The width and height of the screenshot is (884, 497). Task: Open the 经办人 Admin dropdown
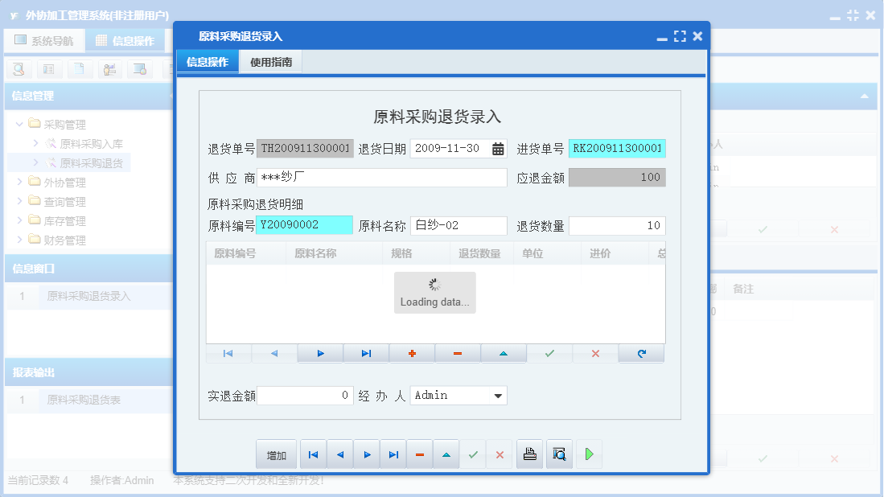tap(499, 395)
